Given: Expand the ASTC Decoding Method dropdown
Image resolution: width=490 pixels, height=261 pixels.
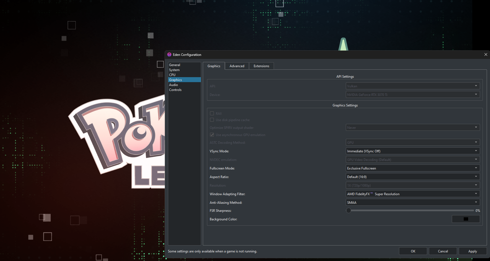Looking at the screenshot, I should 413,142.
